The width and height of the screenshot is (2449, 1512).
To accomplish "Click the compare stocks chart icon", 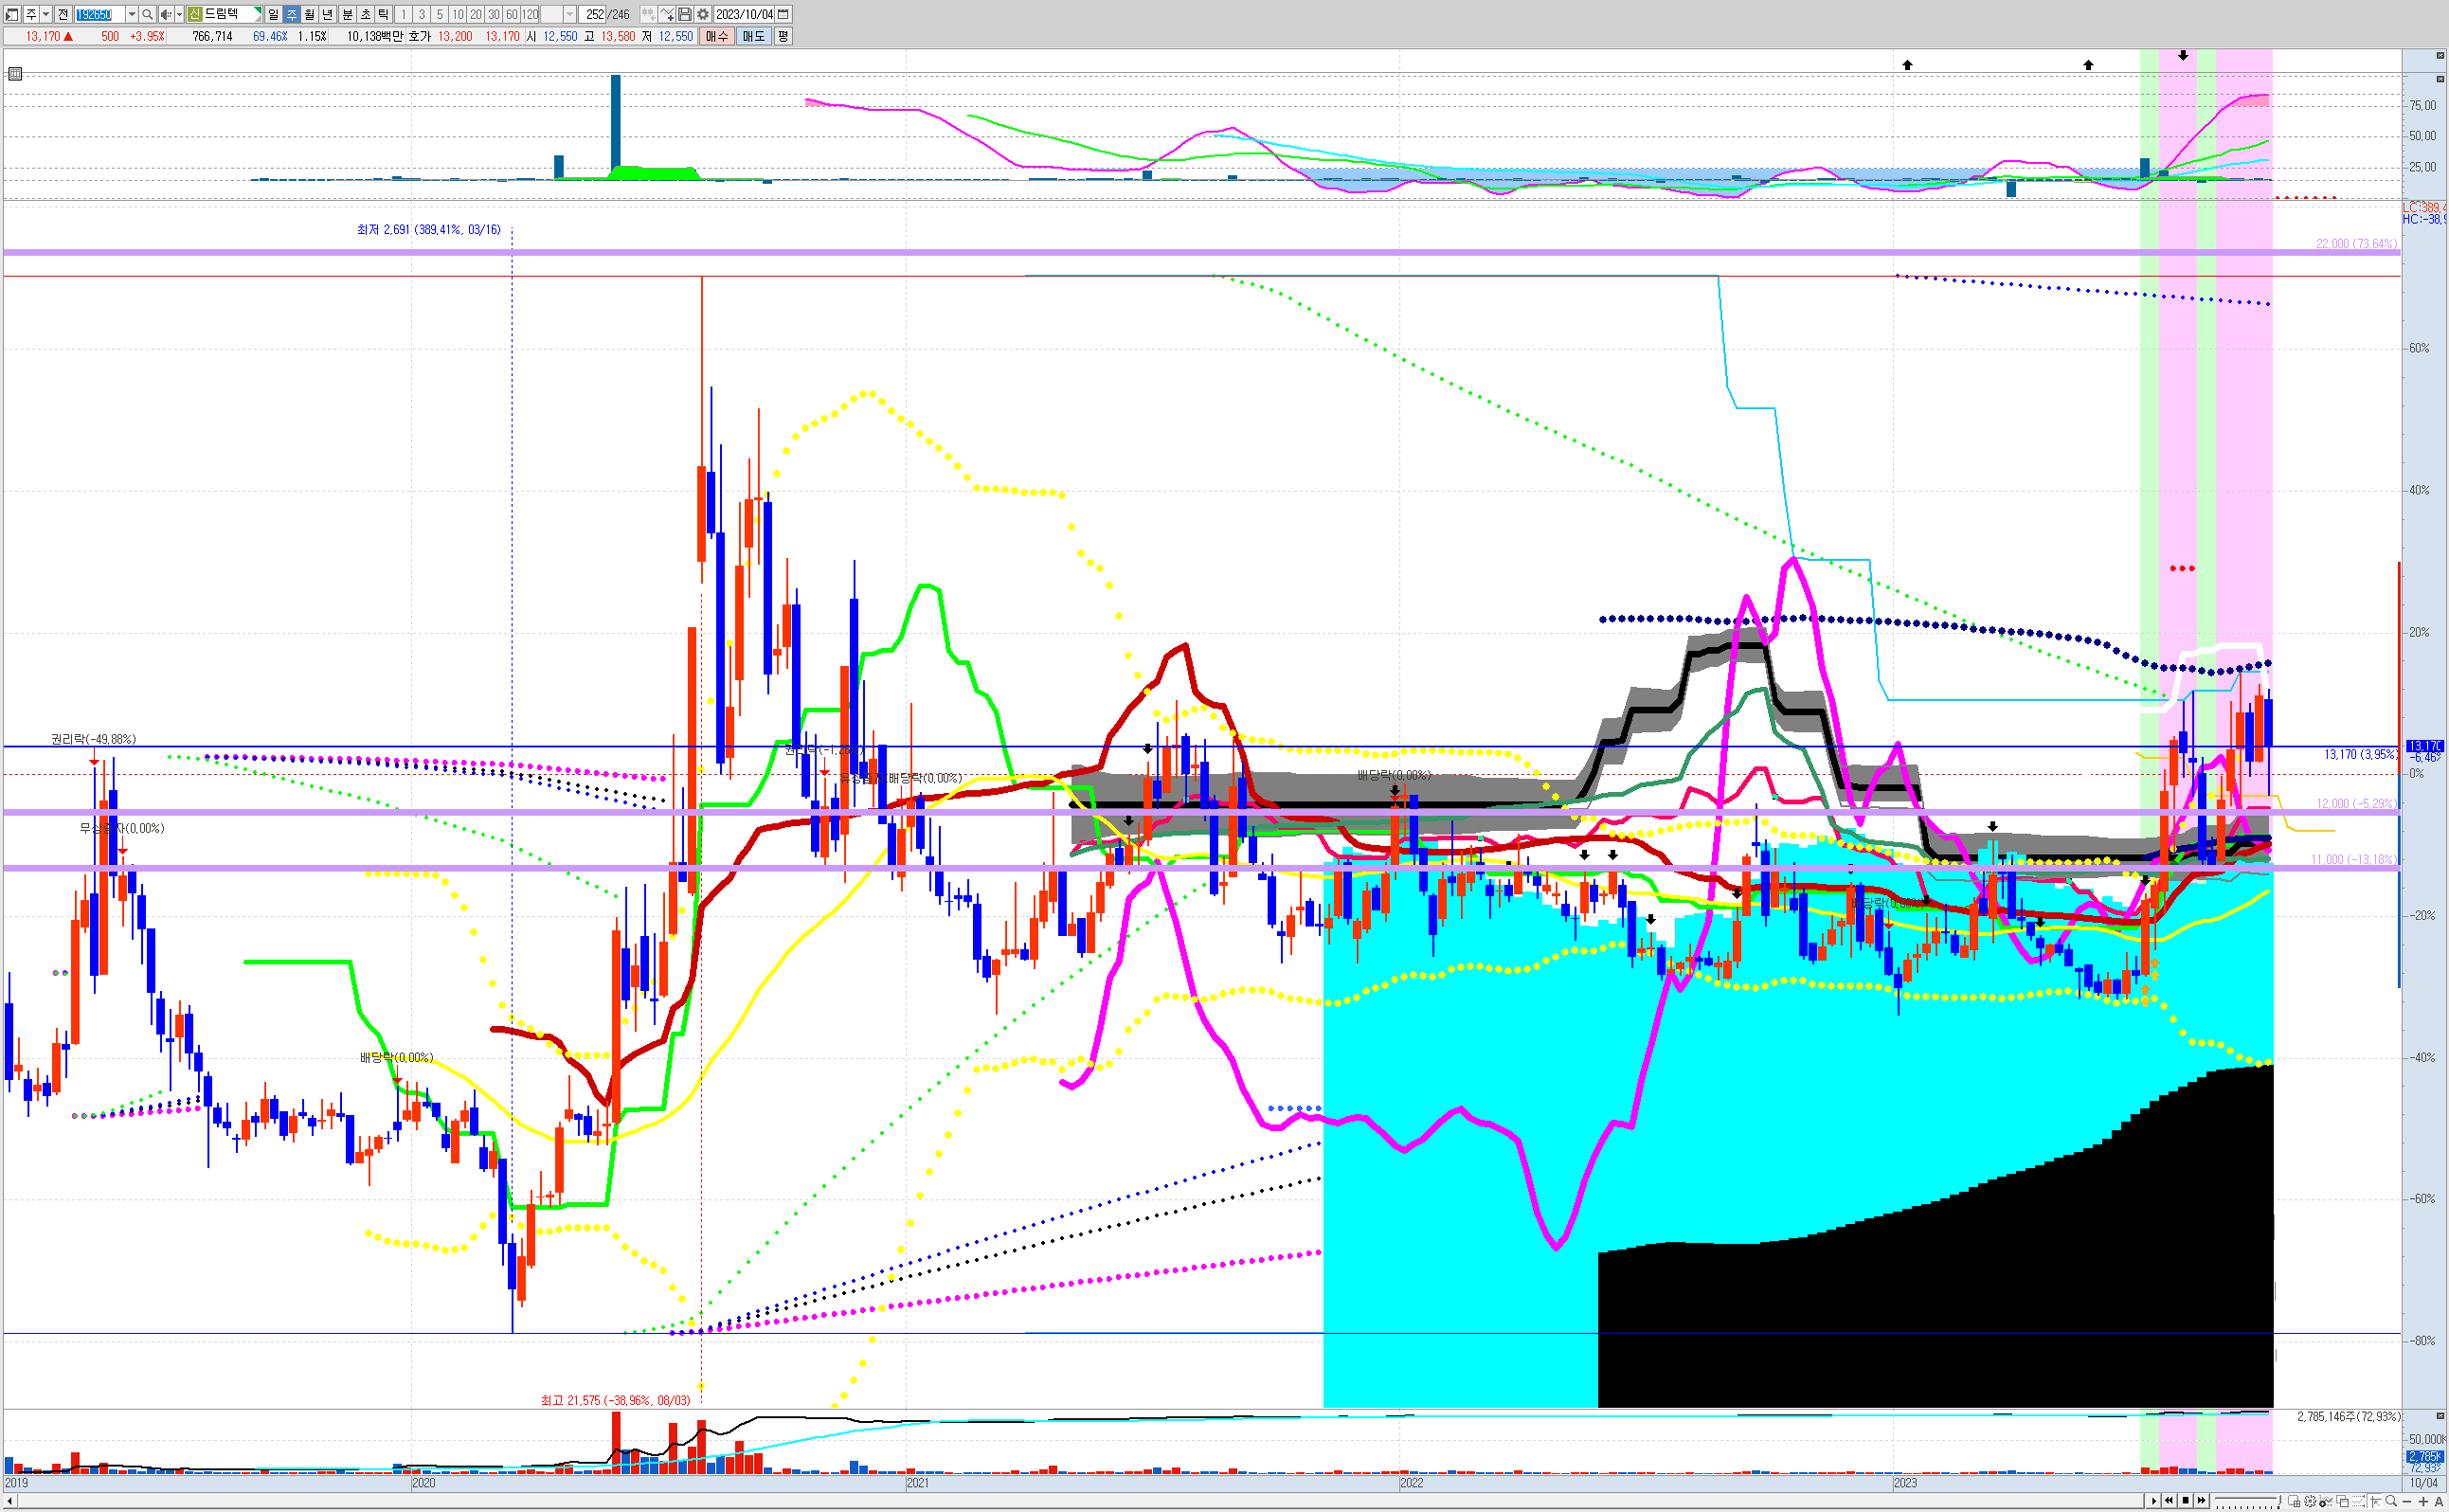I will 648,14.
